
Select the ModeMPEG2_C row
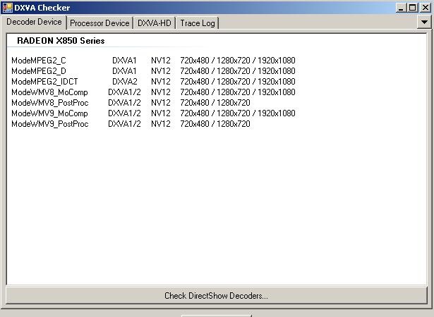coord(153,61)
